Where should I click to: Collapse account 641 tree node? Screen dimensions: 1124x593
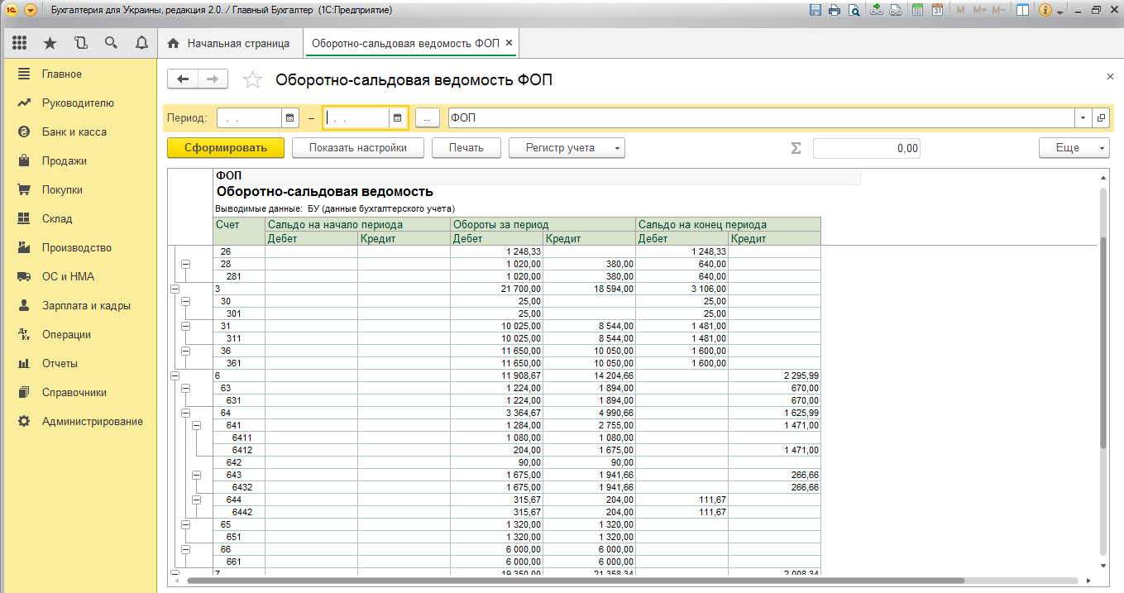[197, 425]
